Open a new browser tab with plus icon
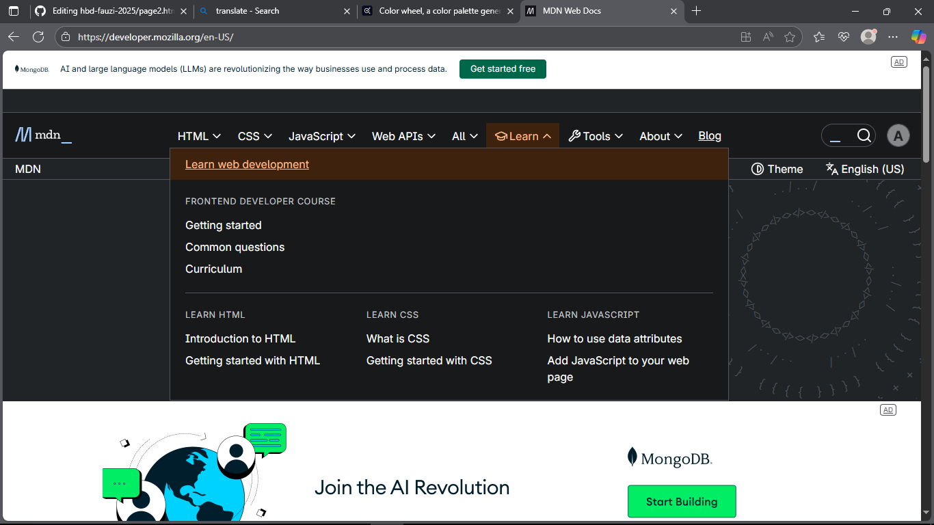This screenshot has height=525, width=934. [696, 11]
